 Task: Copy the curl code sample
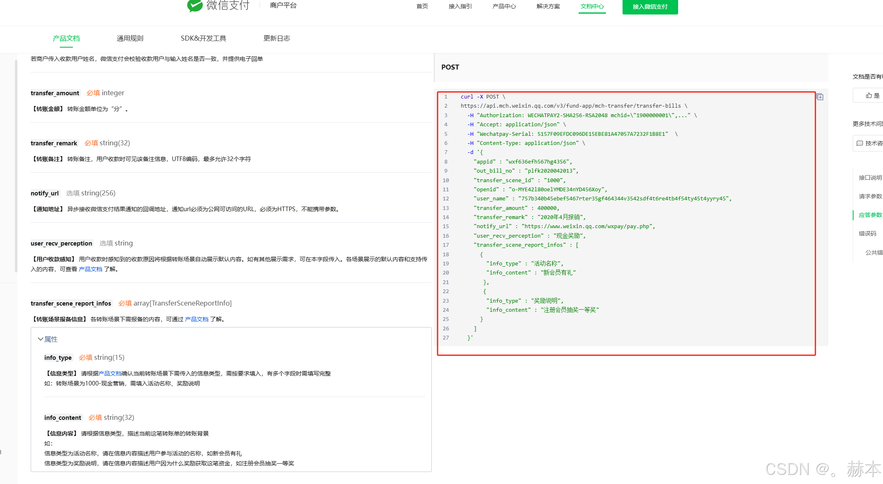click(x=820, y=97)
